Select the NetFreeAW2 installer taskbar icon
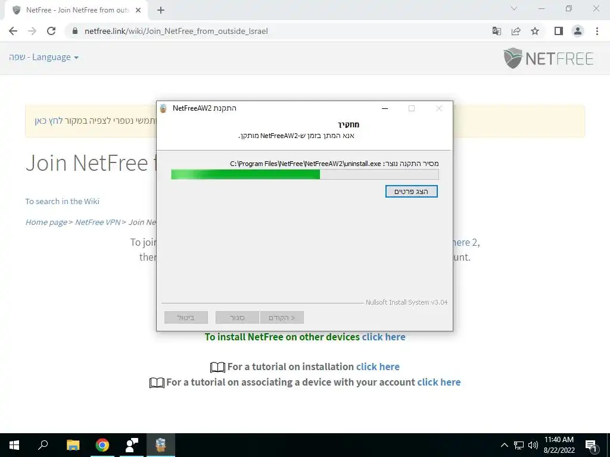This screenshot has width=610, height=457. [161, 445]
